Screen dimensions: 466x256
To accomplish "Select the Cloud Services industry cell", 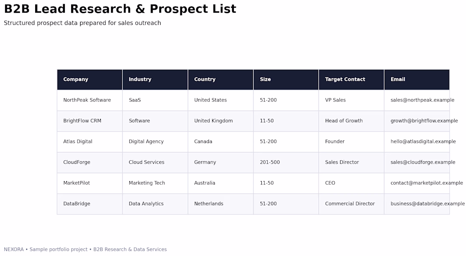I will pos(155,163).
